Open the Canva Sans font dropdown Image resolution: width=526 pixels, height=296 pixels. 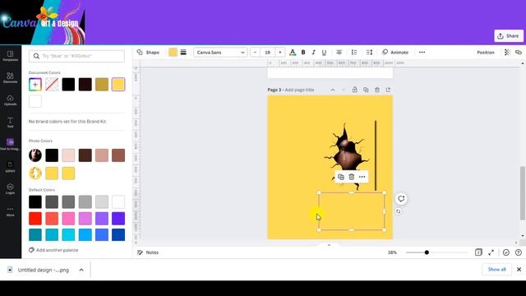click(220, 53)
